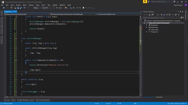Click Refresh in Solution Explorer toolbar
This screenshot has height=105, width=188.
coord(164,15)
